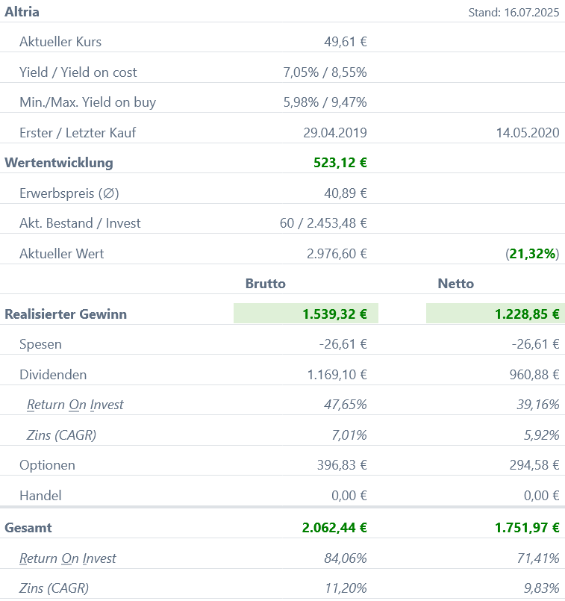Click the Optionen row label
The image size is (565, 601).
click(47, 465)
